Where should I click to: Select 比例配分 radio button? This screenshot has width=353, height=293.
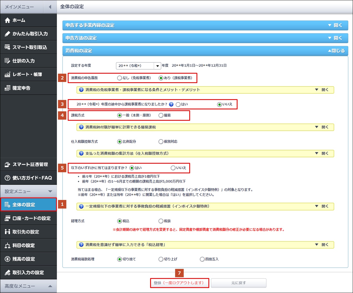click(120, 142)
